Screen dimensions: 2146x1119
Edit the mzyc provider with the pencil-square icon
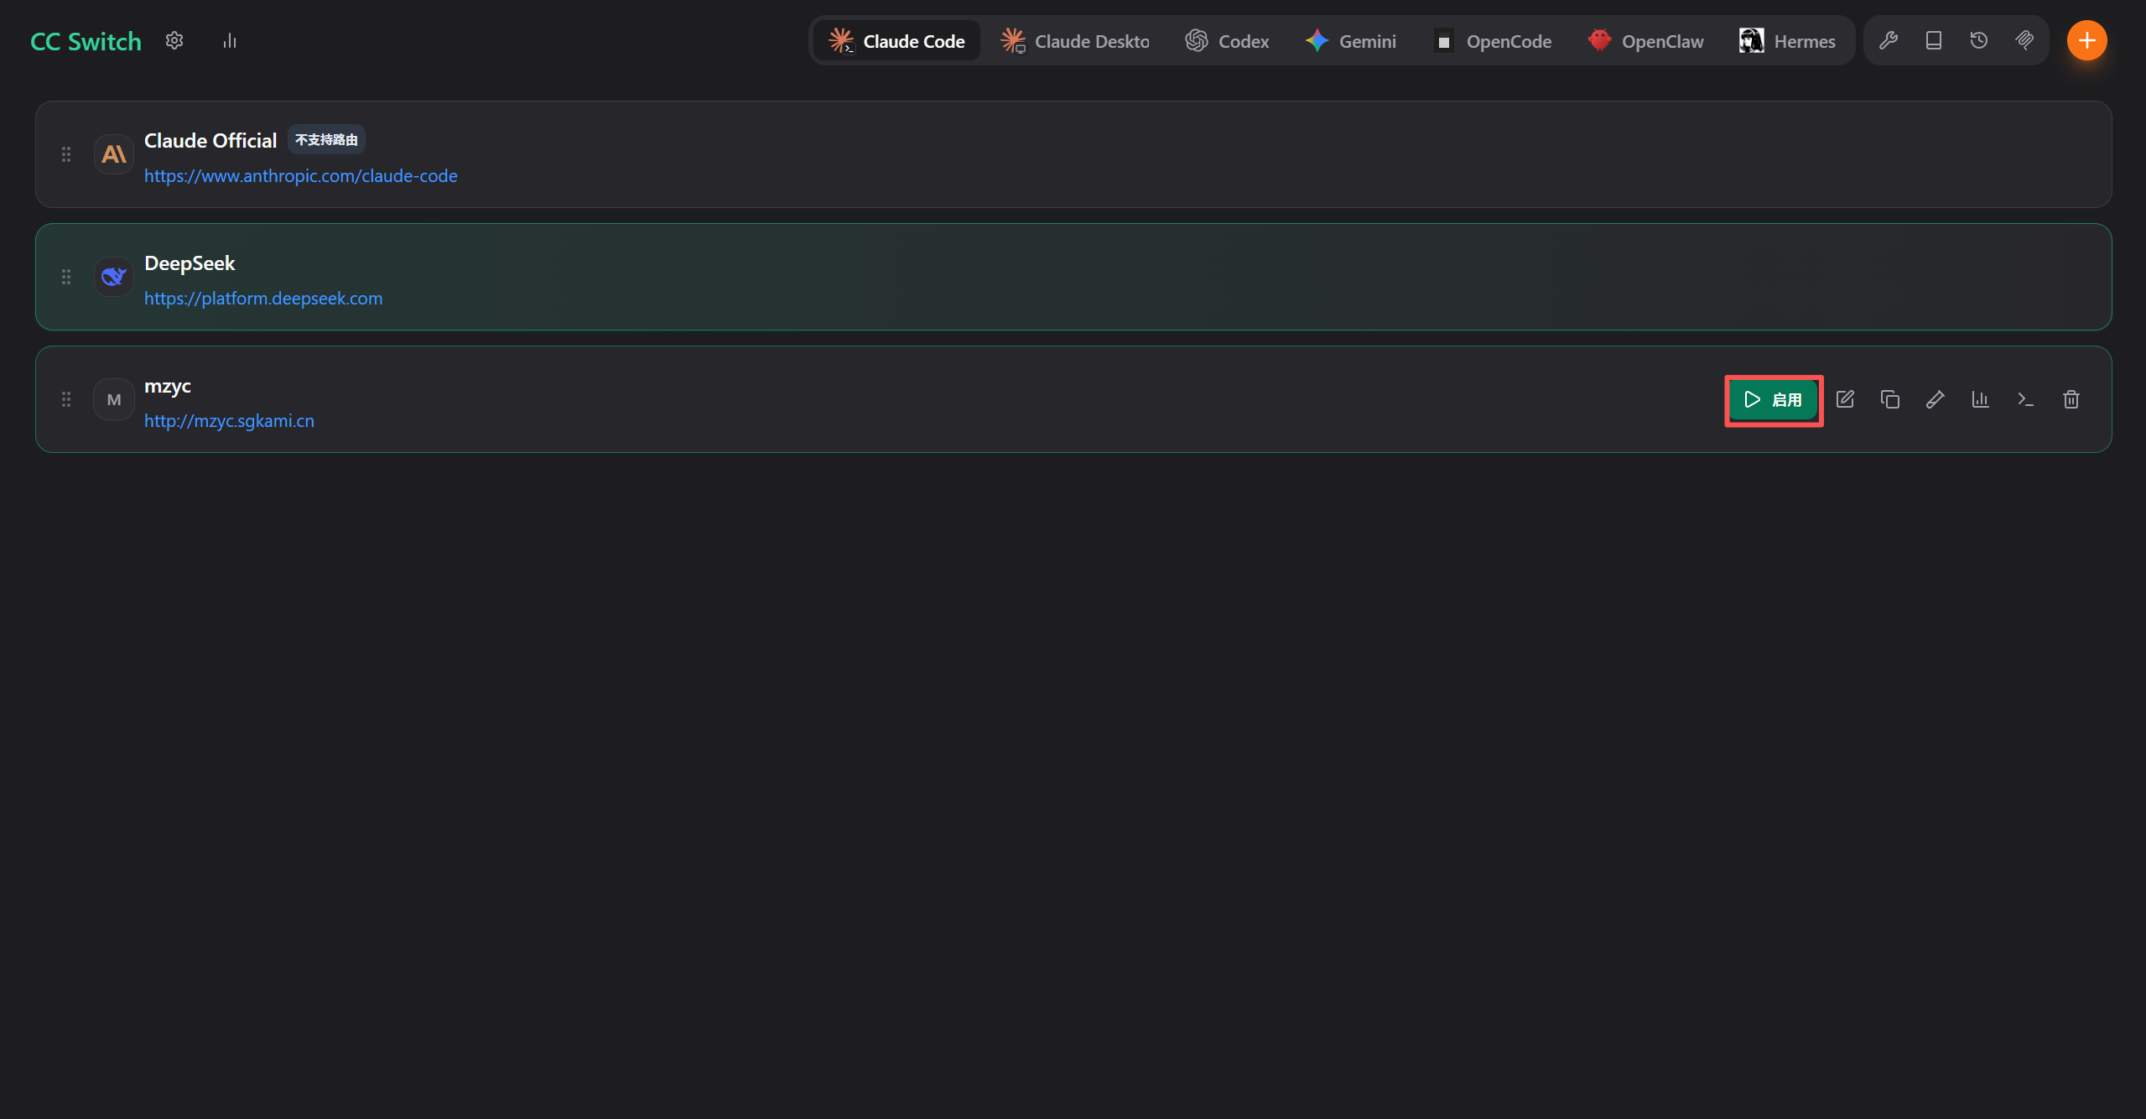tap(1845, 399)
